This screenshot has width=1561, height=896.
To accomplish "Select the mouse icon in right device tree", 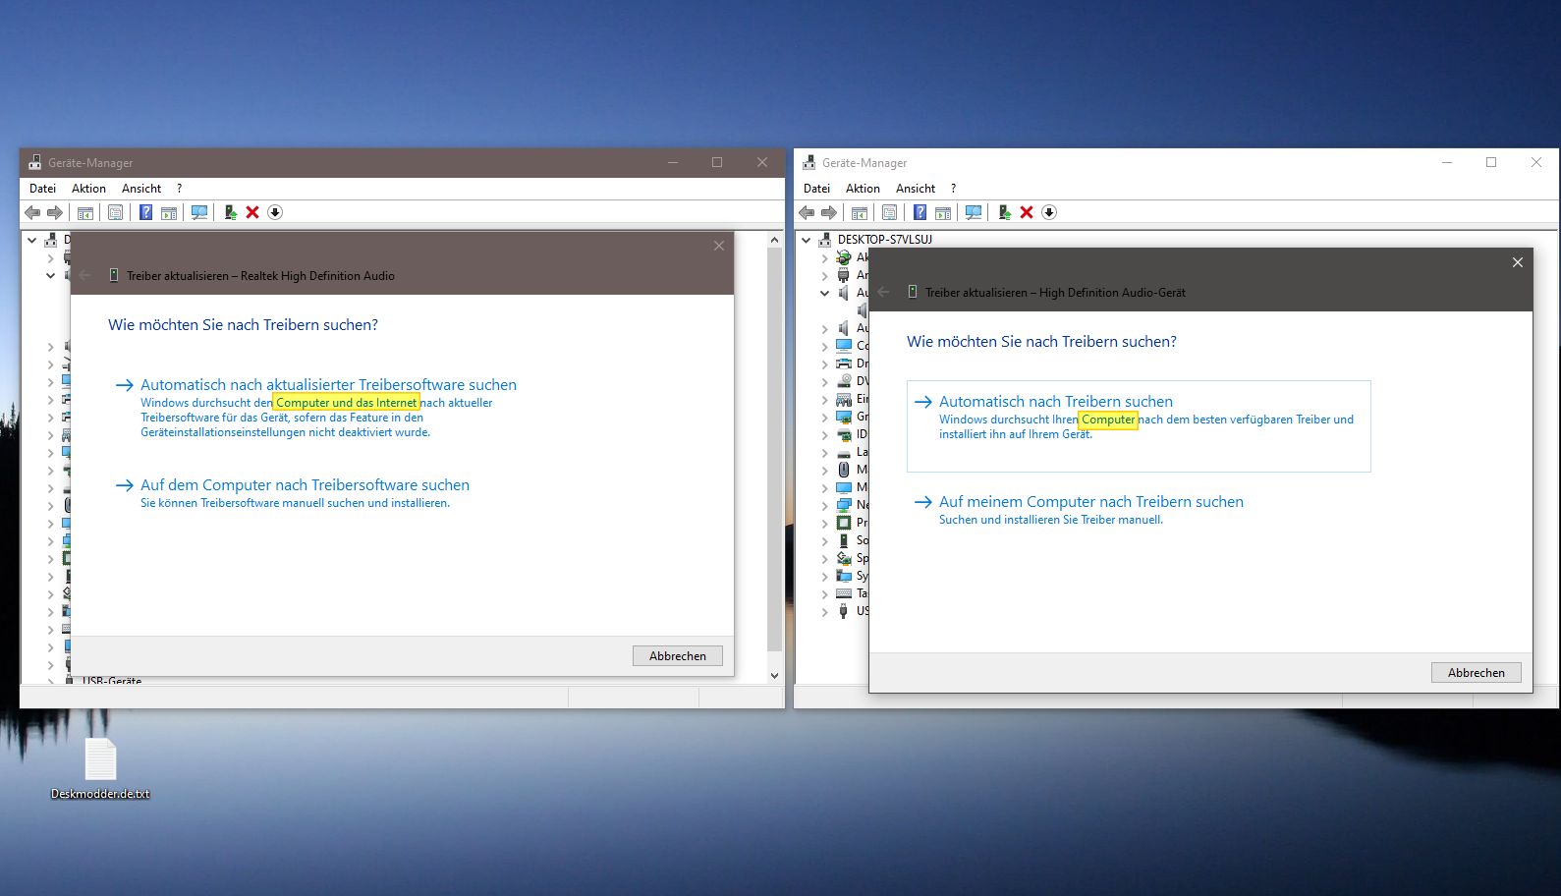I will (x=844, y=470).
